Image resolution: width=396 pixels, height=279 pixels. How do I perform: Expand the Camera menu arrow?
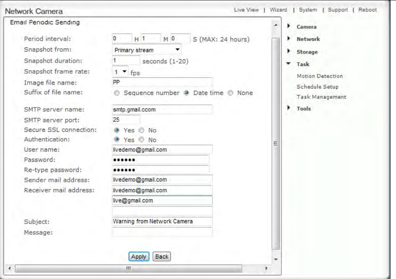click(x=289, y=26)
